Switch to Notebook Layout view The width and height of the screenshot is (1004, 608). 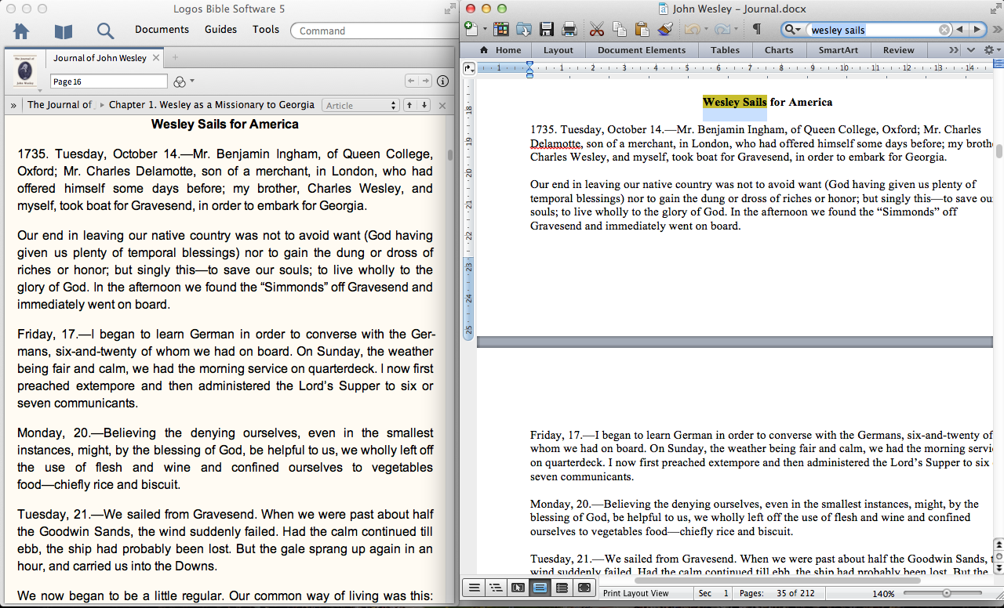562,588
